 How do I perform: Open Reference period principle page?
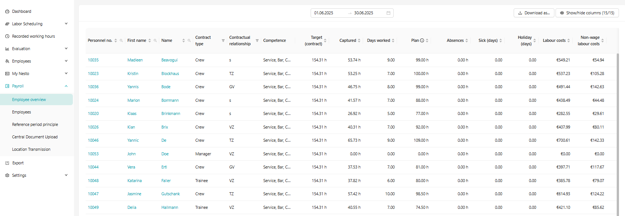pyautogui.click(x=35, y=124)
